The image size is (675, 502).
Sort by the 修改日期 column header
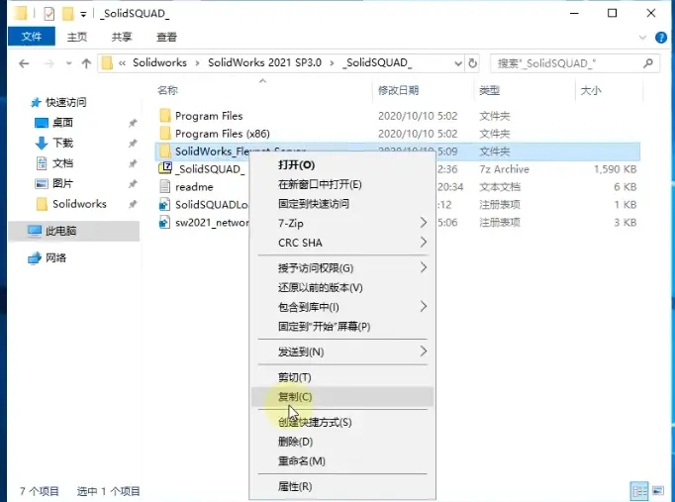point(398,90)
